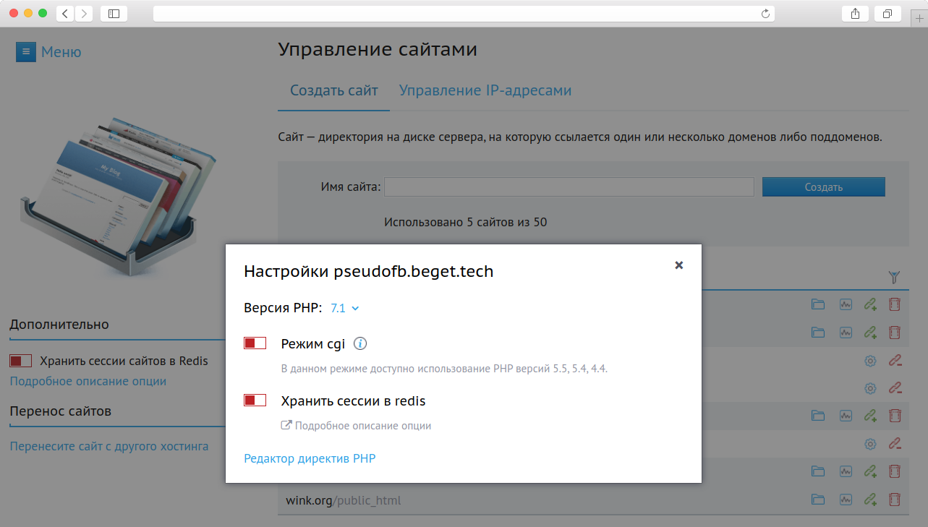This screenshot has width=928, height=527.
Task: Click trash icon in row directly above wink.org
Action: (x=895, y=471)
